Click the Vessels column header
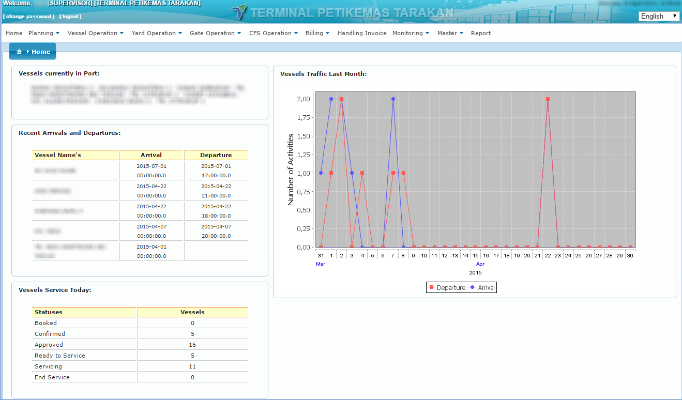Image resolution: width=682 pixels, height=400 pixels. (192, 312)
